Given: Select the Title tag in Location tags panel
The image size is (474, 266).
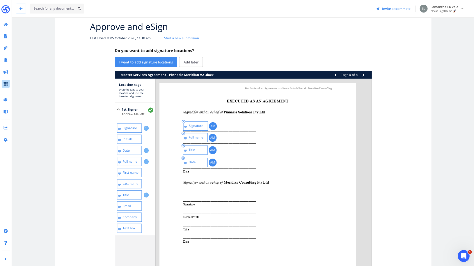Looking at the screenshot, I should 129,195.
